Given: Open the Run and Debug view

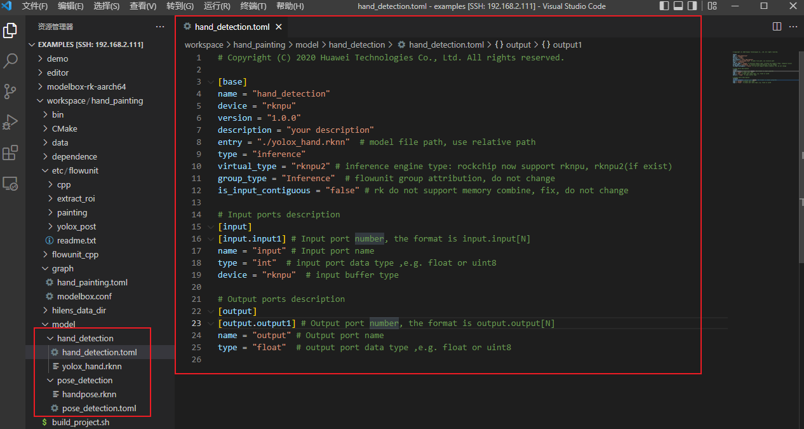Looking at the screenshot, I should point(10,121).
